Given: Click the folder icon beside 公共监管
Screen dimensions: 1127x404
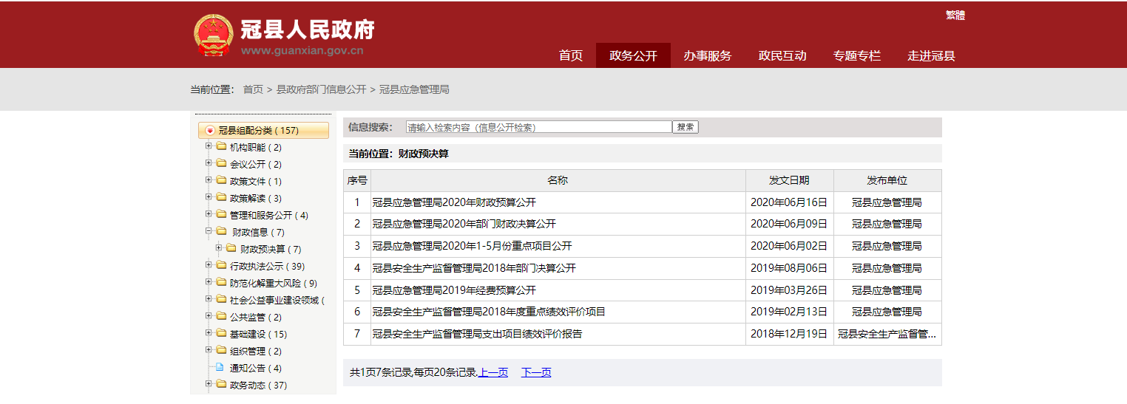Looking at the screenshot, I should [x=221, y=317].
